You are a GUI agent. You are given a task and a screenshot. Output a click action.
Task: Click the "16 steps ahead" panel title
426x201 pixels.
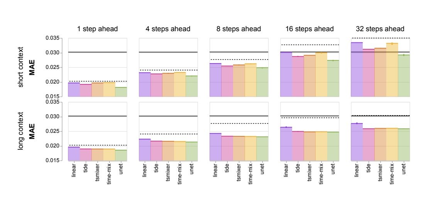[309, 29]
